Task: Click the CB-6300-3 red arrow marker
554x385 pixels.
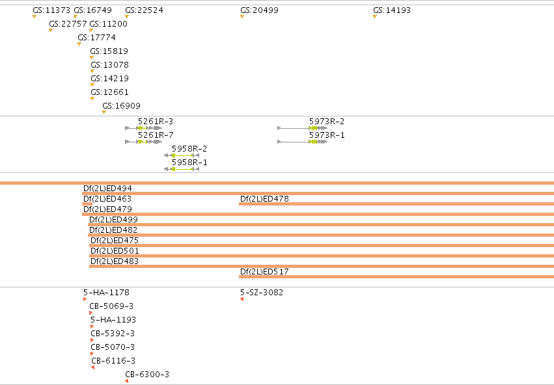Action: 126,381
